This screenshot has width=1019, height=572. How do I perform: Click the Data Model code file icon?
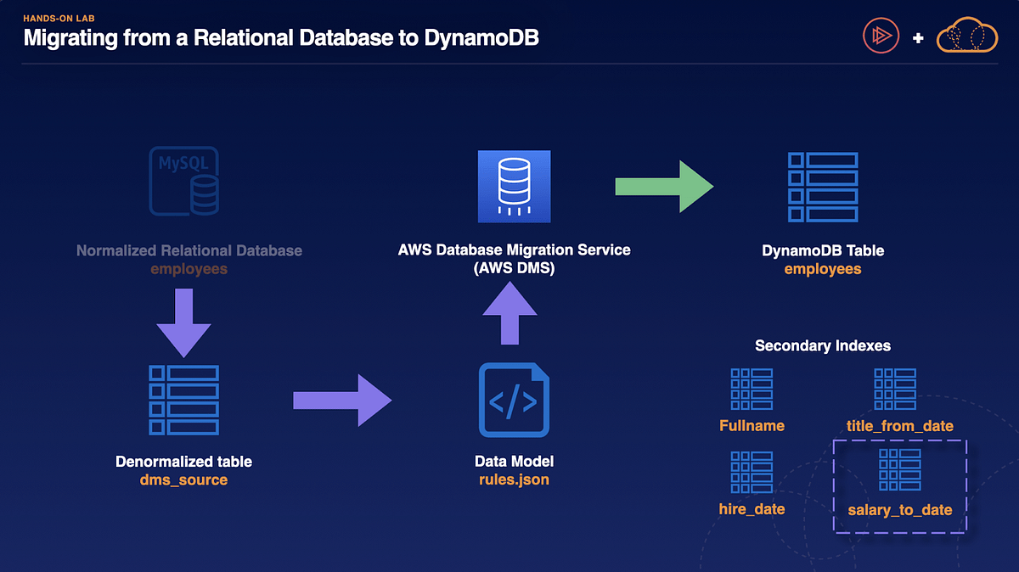[x=514, y=400]
